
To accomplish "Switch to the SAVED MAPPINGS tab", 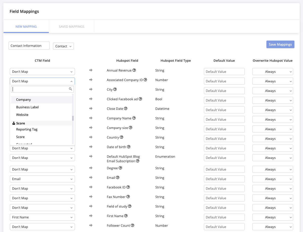I will (71, 26).
